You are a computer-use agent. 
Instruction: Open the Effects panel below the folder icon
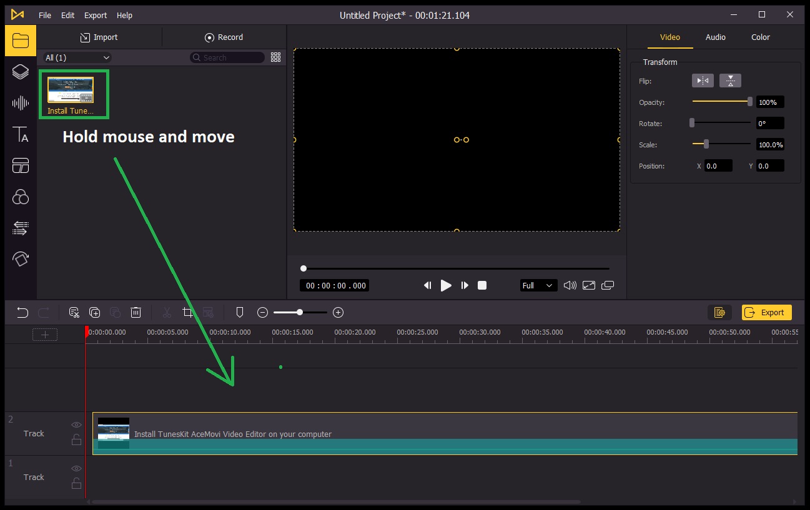tap(21, 72)
